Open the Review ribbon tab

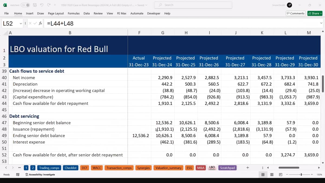pos(98,13)
